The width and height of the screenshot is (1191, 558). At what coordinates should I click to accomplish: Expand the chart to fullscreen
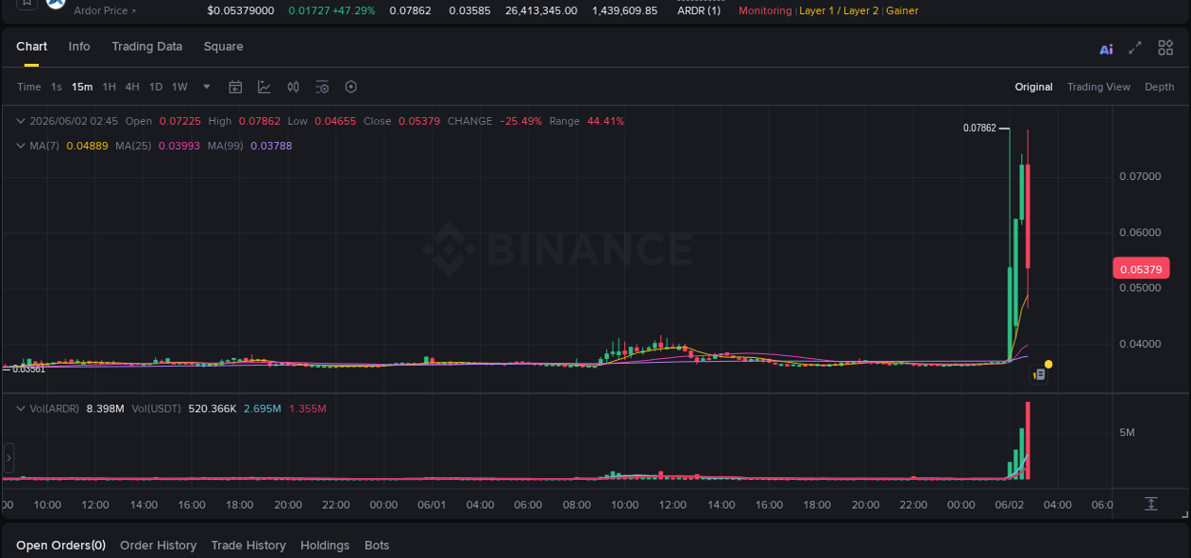(1135, 48)
